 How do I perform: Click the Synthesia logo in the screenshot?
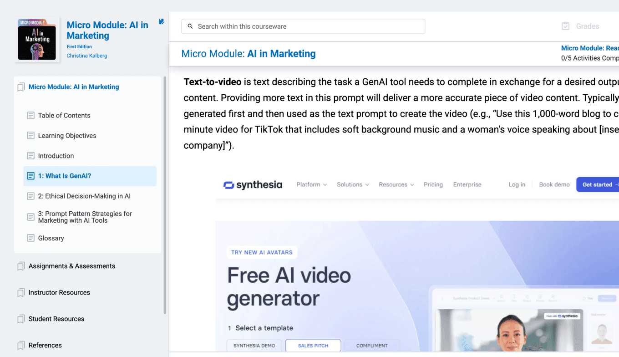pos(253,185)
